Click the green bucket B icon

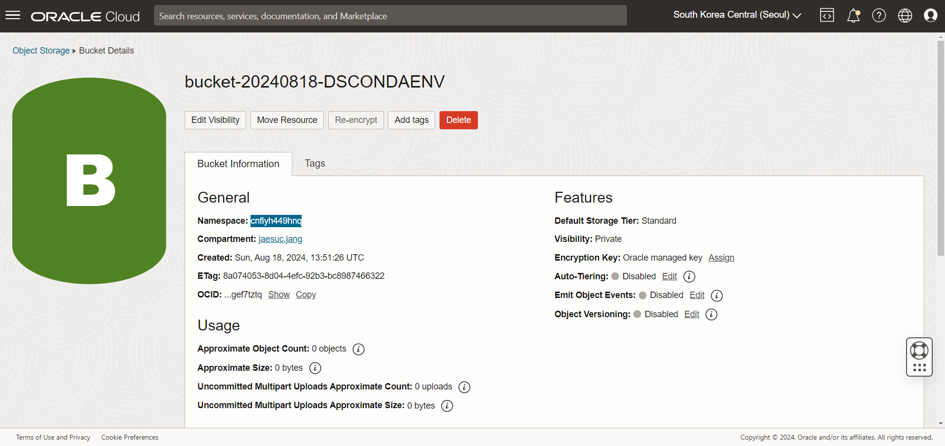click(89, 181)
